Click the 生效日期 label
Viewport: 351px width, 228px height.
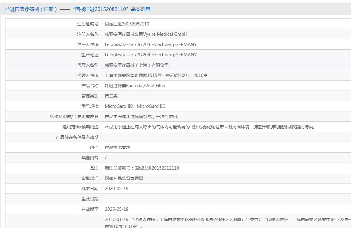click(90, 199)
